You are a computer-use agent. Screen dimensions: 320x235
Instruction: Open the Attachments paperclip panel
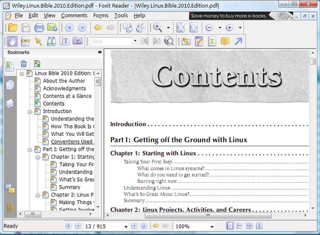click(10, 208)
